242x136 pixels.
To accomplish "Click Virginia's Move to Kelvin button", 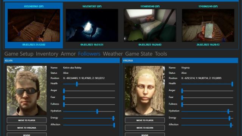I will coord(145,128).
